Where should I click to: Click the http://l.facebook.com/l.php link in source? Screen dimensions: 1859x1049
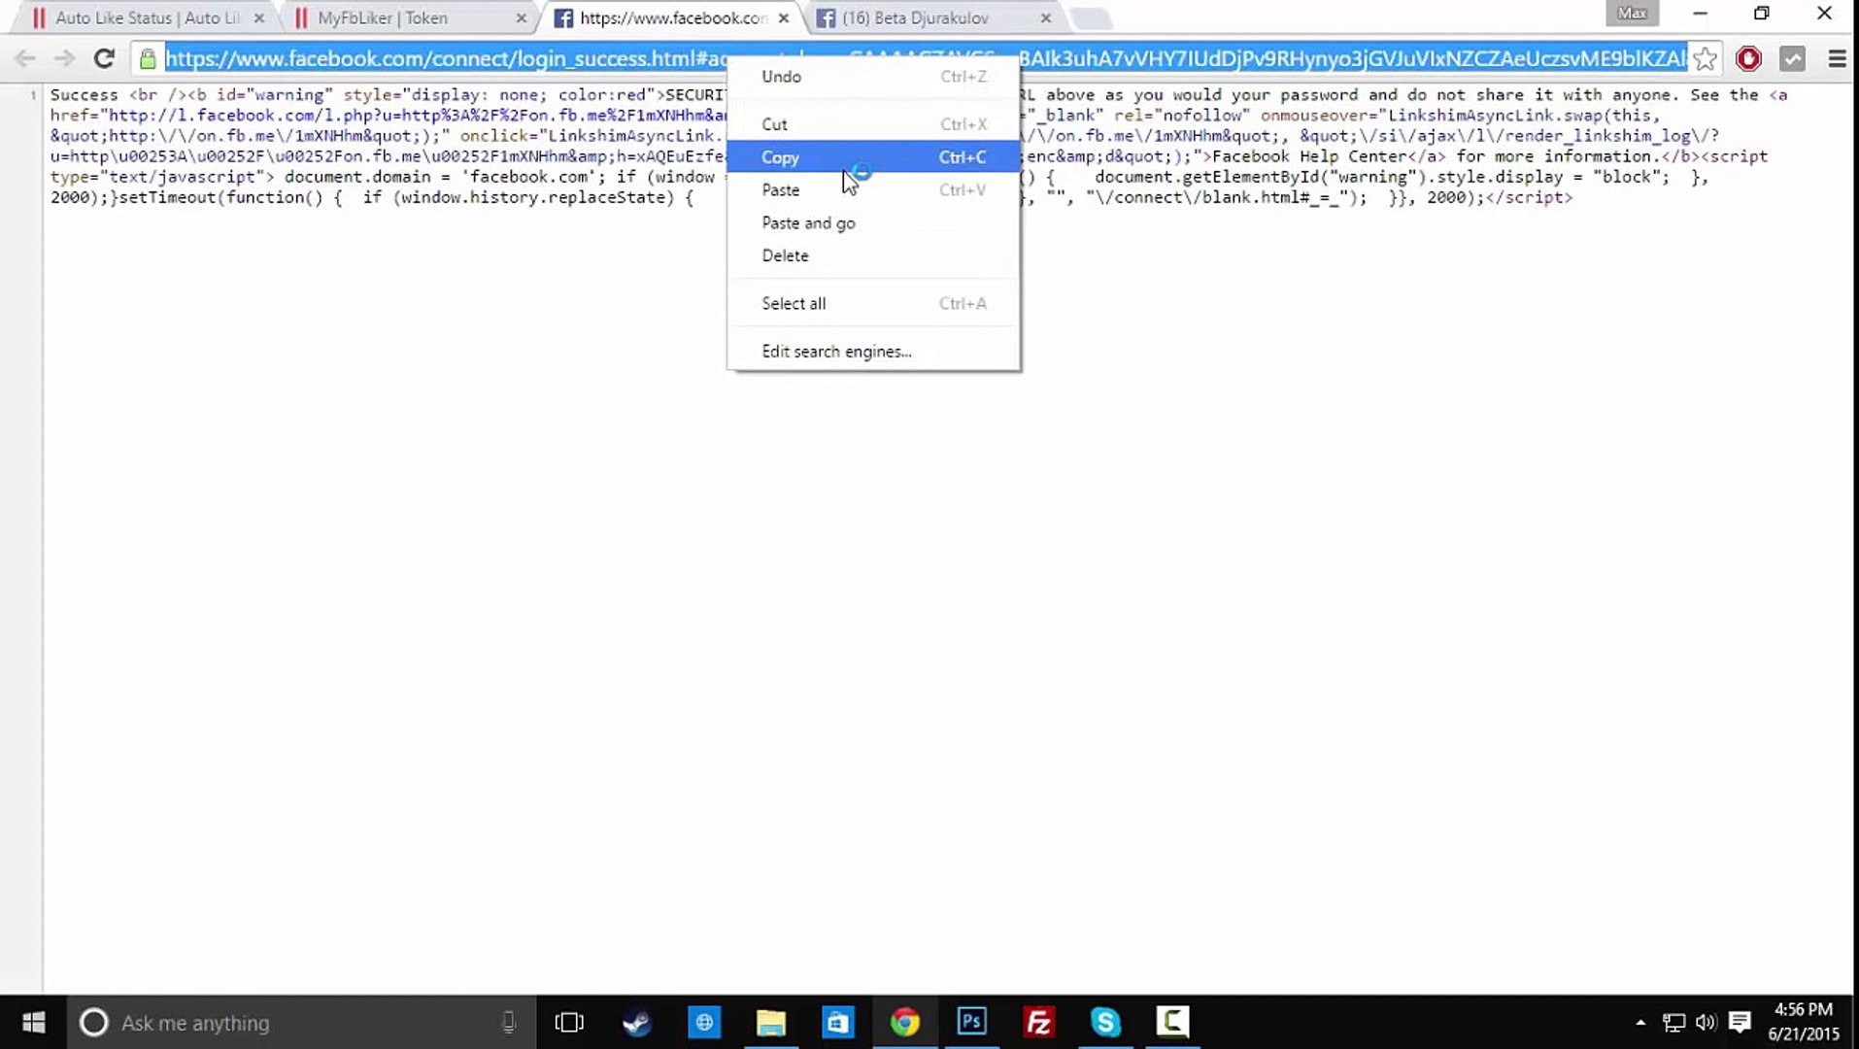click(418, 116)
